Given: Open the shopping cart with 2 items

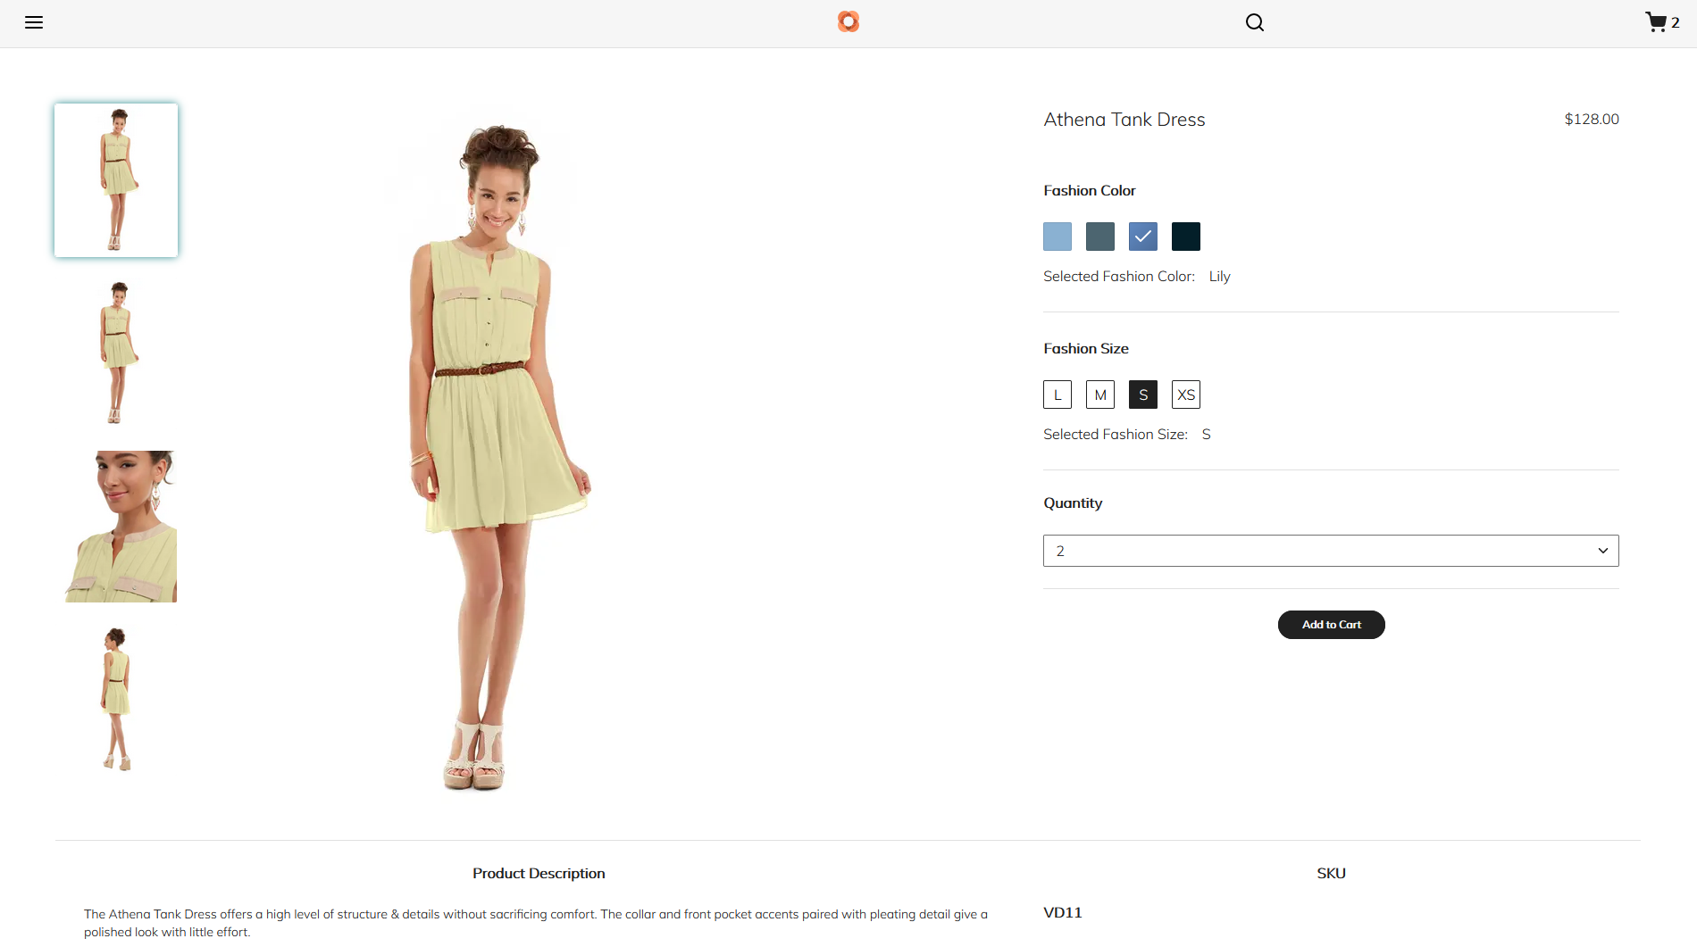Looking at the screenshot, I should (x=1662, y=22).
